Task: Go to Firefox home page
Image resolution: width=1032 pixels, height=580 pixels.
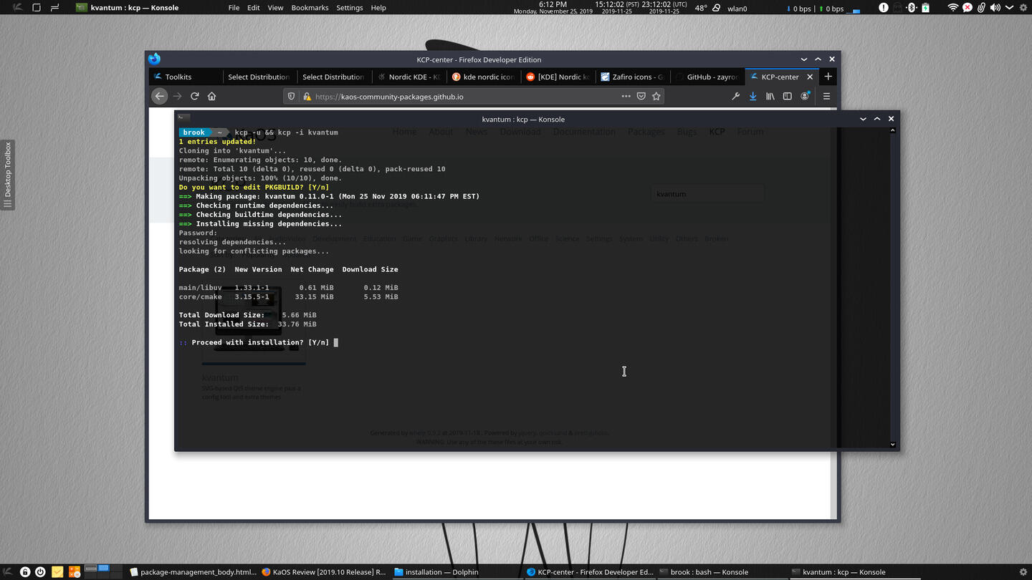Action: pyautogui.click(x=212, y=96)
